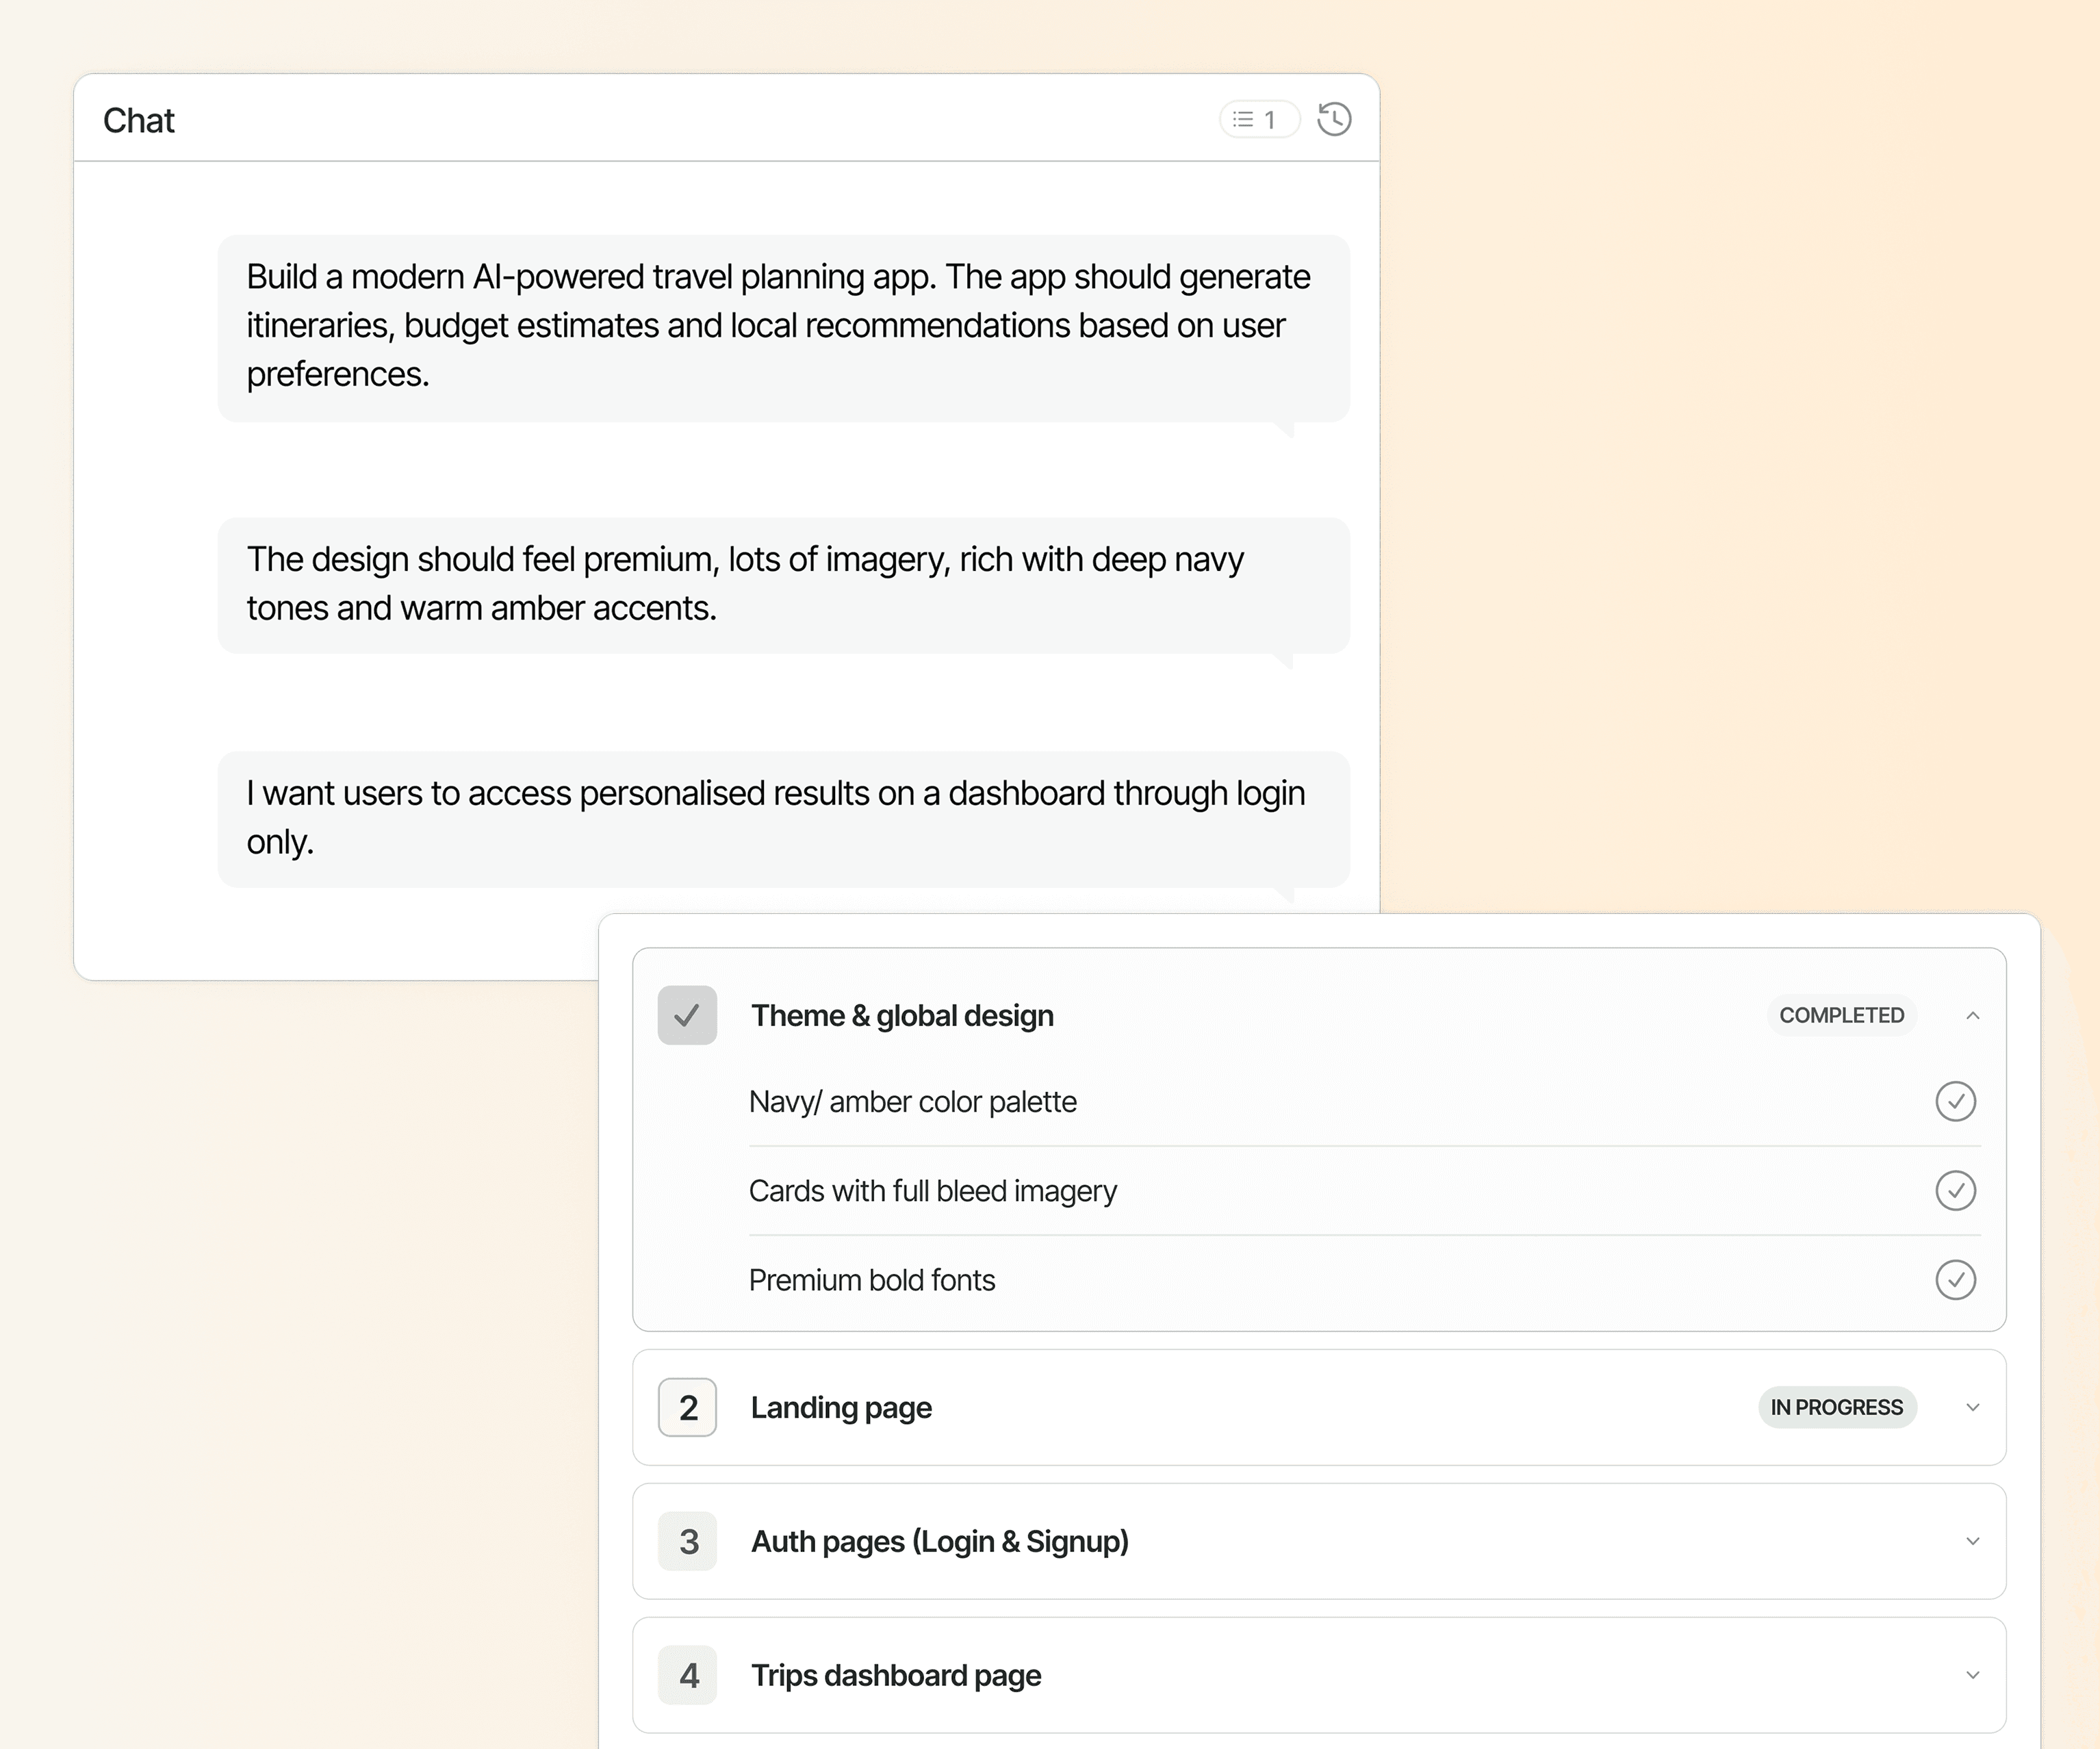Click the COMPLETED status badge
This screenshot has height=1749, width=2100.
click(x=1841, y=1015)
